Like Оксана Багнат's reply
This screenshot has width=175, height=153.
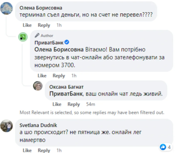[57, 104]
